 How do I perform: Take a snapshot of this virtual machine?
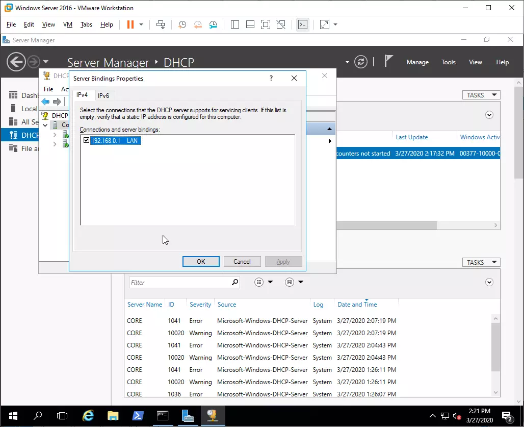coord(182,24)
